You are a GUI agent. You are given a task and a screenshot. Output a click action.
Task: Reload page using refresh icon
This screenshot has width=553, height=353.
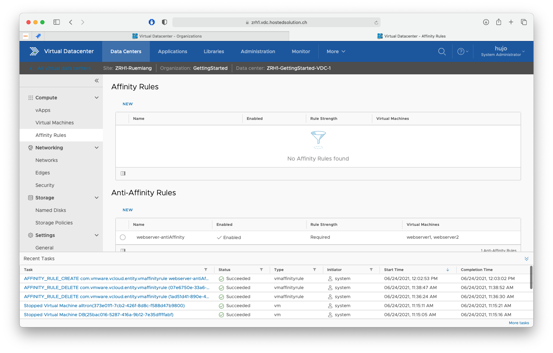[x=376, y=23]
